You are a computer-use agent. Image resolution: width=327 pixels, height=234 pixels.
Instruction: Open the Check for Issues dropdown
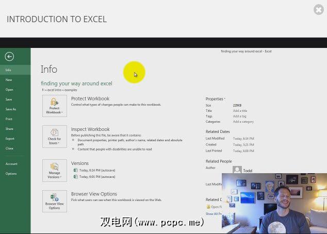click(x=55, y=137)
